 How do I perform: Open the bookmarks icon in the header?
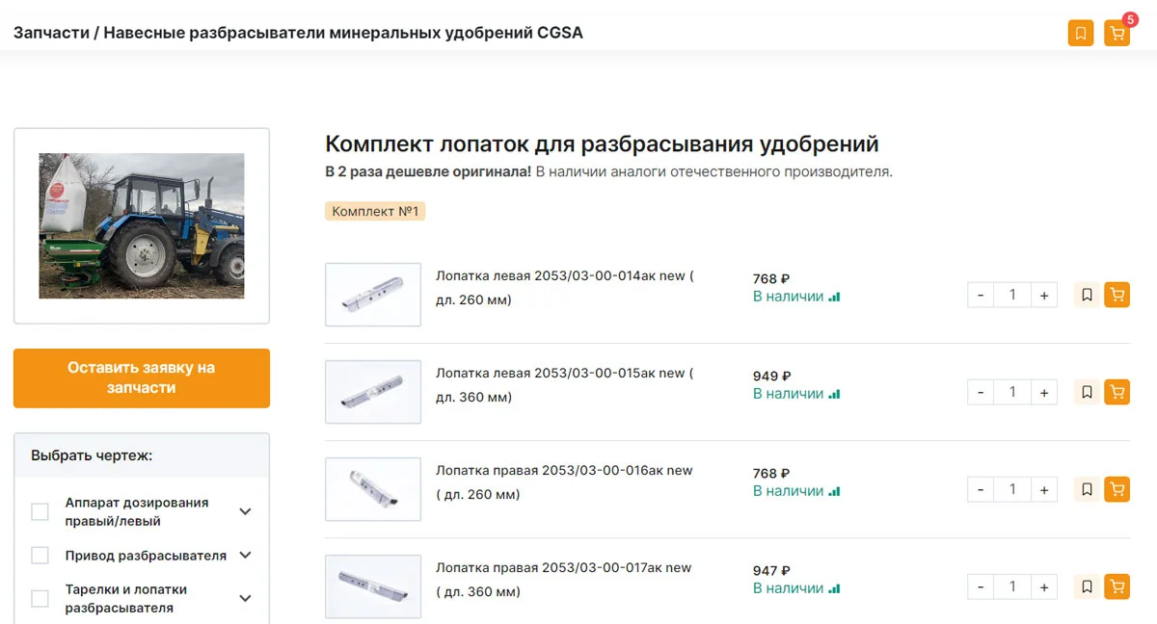coord(1081,34)
